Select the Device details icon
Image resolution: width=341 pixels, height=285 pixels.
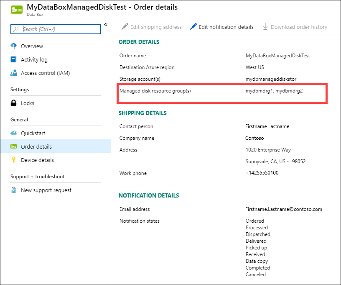pos(13,160)
